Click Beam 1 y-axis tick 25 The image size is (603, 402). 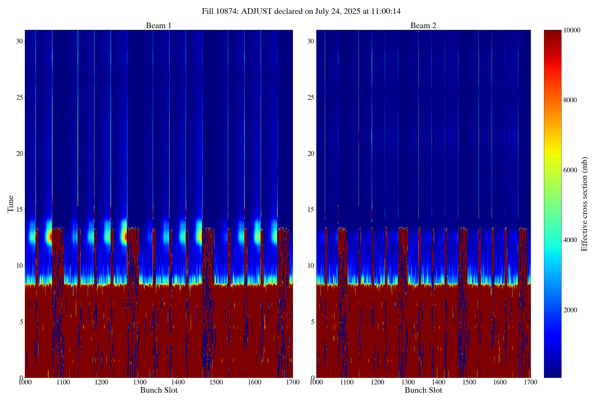(19, 97)
